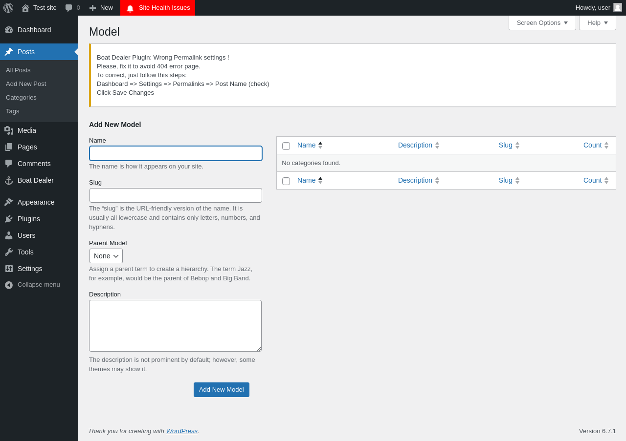The height and width of the screenshot is (441, 626).
Task: Open the comments bubble icon in the admin bar
Action: coord(69,8)
